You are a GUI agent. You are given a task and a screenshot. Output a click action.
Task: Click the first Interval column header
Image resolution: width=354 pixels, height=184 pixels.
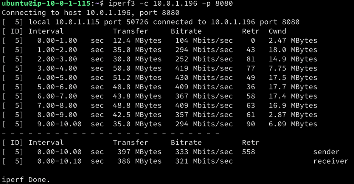(46, 31)
